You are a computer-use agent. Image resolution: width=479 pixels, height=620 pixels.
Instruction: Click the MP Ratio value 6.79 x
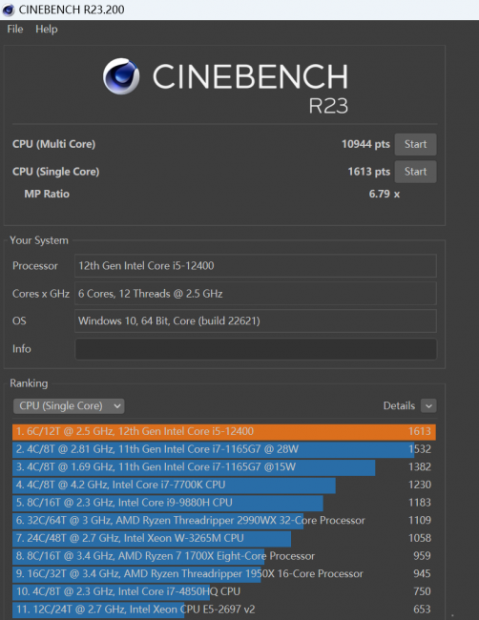pyautogui.click(x=385, y=195)
